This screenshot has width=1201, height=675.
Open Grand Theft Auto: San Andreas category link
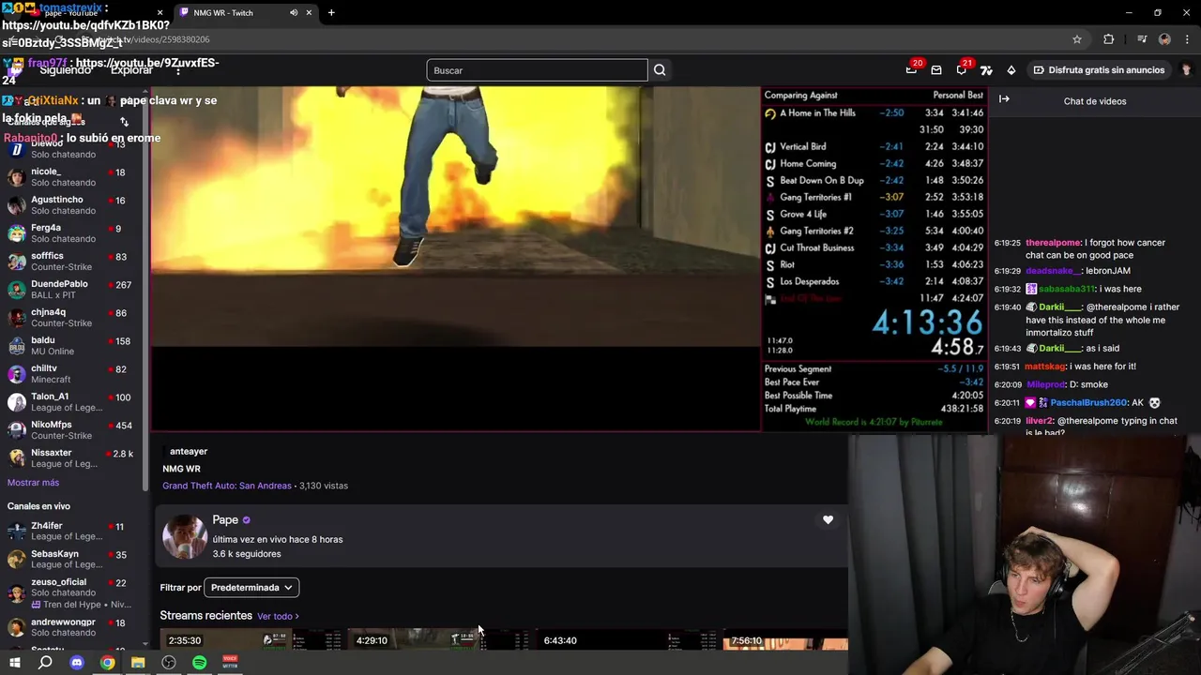click(x=227, y=486)
